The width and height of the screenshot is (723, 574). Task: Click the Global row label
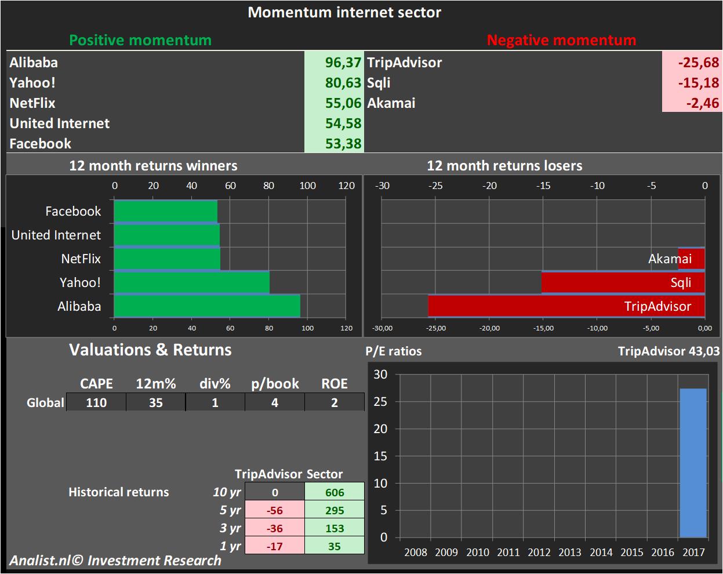coord(45,402)
